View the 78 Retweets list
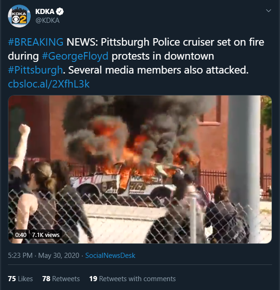Image resolution: width=280 pixels, height=290 pixels. (61, 279)
